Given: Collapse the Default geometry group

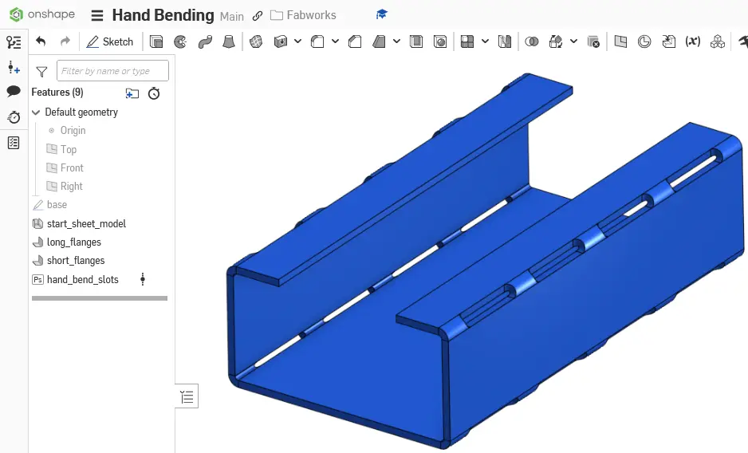Looking at the screenshot, I should point(36,112).
